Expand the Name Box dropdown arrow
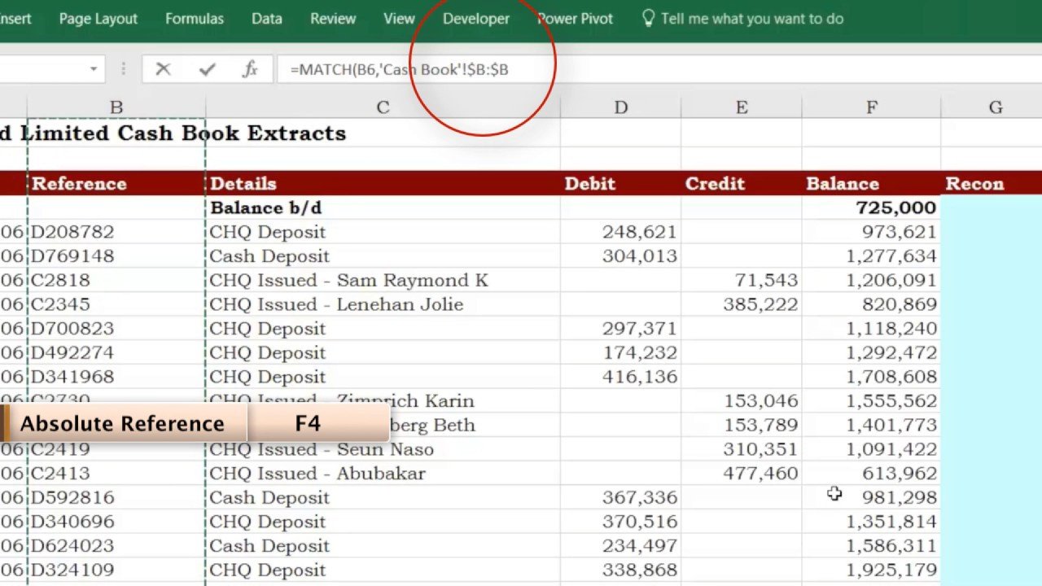Image resolution: width=1042 pixels, height=586 pixels. tap(94, 69)
